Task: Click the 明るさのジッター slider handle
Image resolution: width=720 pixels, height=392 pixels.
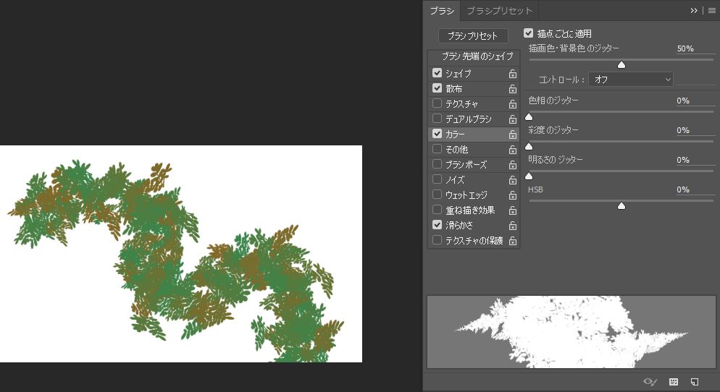Action: click(x=529, y=176)
